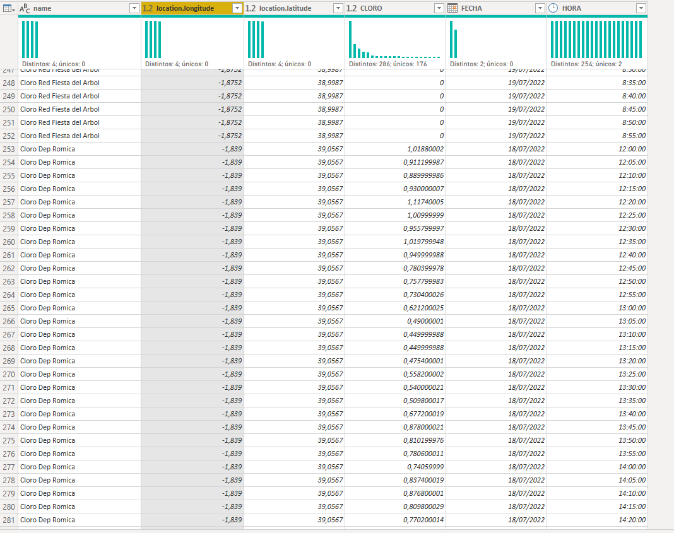
Task: Show filter options for the FECHA column
Action: (x=540, y=8)
